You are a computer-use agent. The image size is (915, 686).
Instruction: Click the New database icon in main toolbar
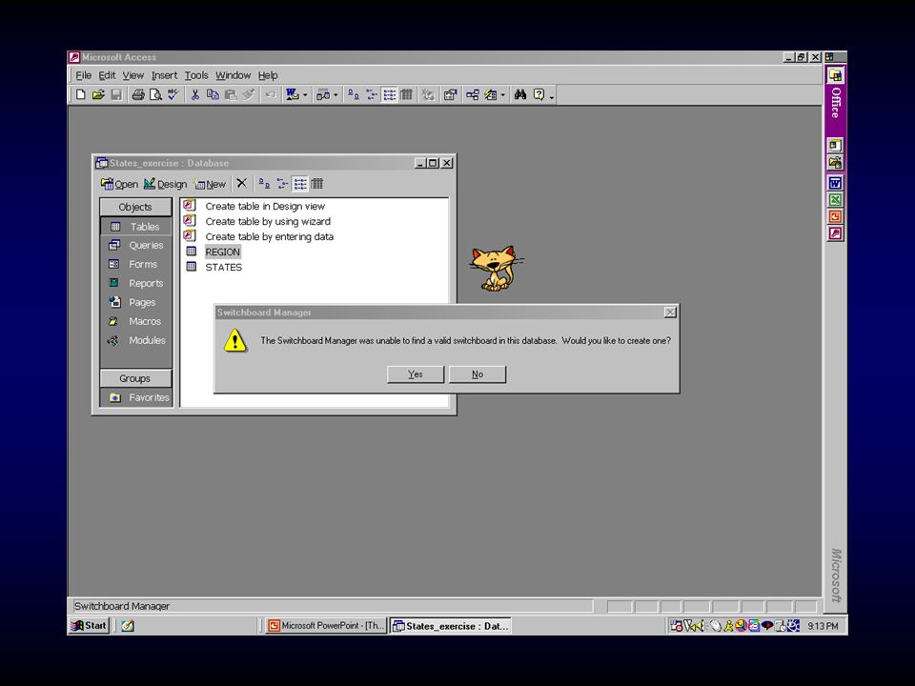81,94
